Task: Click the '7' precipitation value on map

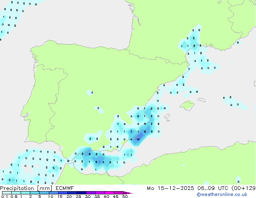Action: (x=131, y=131)
